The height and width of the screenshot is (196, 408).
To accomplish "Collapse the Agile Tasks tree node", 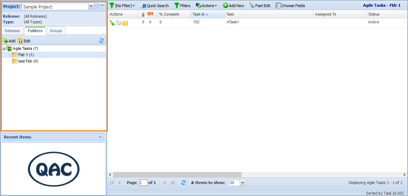I will coord(4,49).
